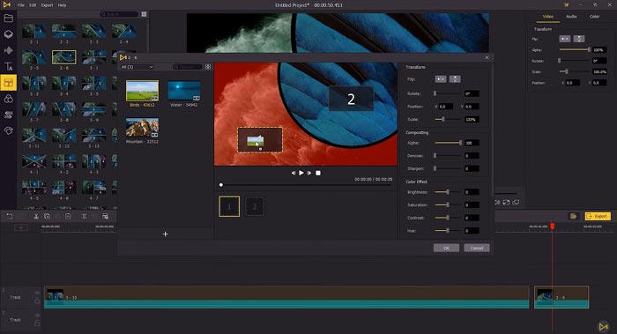Switch to the Audio tab in properties panel
This screenshot has width=617, height=334.
click(571, 17)
